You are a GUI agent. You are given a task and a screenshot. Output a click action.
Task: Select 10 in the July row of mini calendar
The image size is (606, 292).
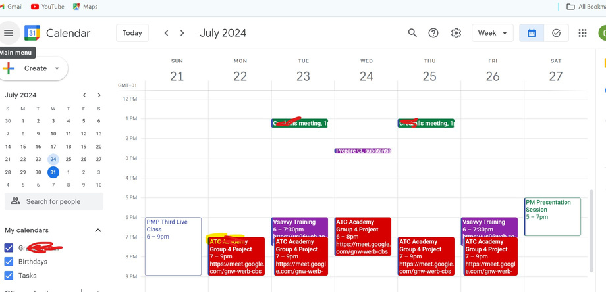pyautogui.click(x=53, y=134)
